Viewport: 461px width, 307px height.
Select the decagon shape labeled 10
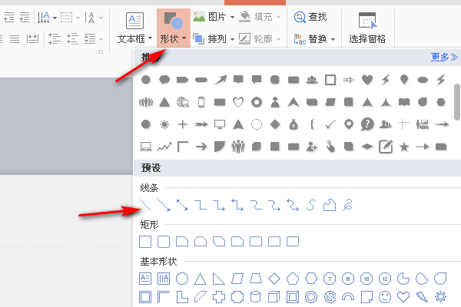pyautogui.click(x=366, y=279)
